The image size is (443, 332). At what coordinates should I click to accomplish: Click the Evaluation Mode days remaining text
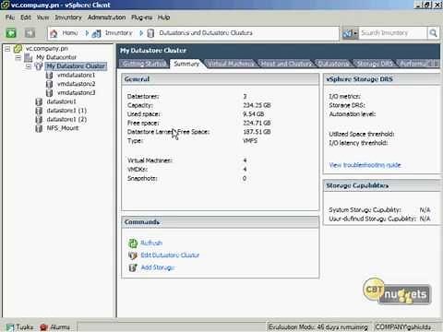[318, 327]
